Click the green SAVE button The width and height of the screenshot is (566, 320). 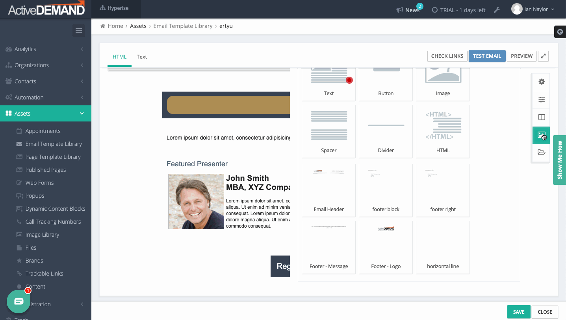pos(519,312)
